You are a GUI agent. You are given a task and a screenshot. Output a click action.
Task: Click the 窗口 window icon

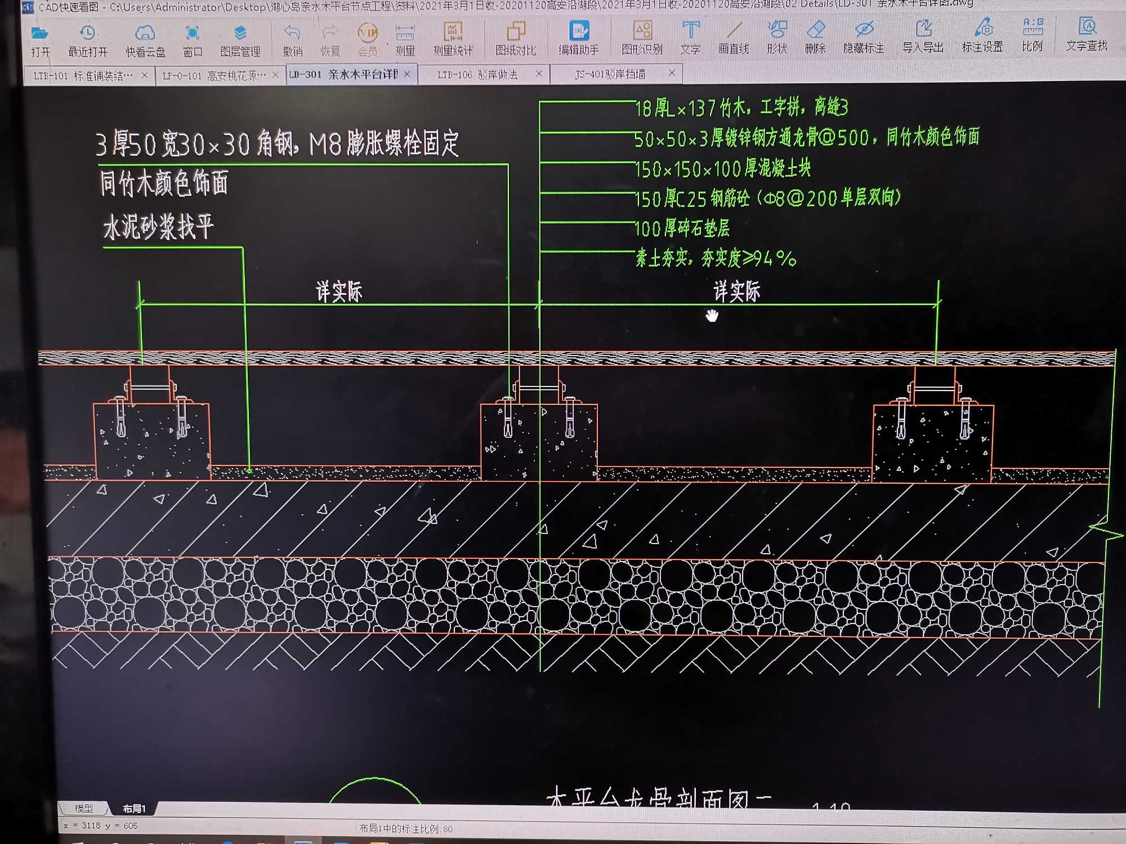[193, 41]
